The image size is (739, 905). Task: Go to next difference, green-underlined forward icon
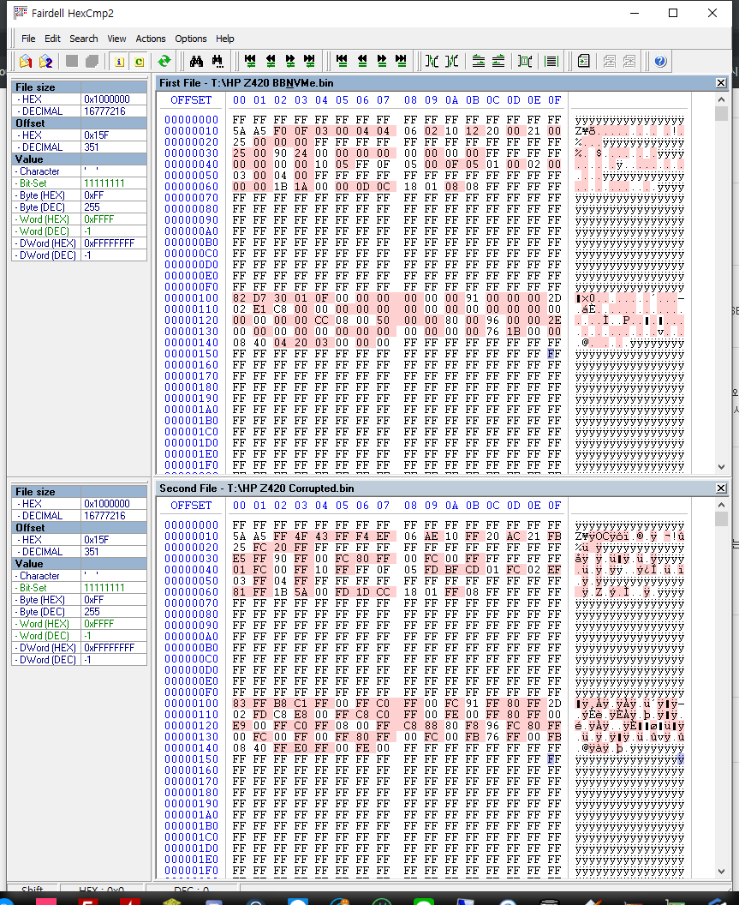tap(289, 61)
